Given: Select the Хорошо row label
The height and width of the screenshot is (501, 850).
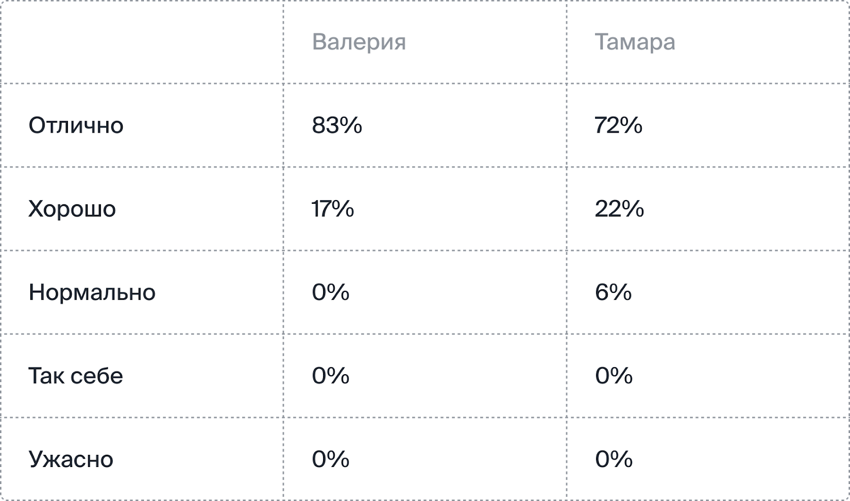Looking at the screenshot, I should coord(72,209).
